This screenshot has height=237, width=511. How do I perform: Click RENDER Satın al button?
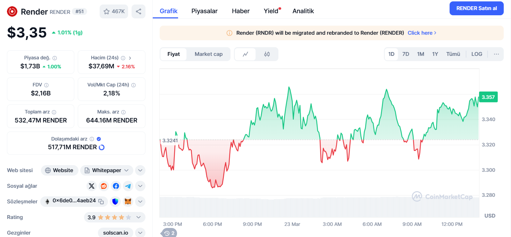[476, 8]
